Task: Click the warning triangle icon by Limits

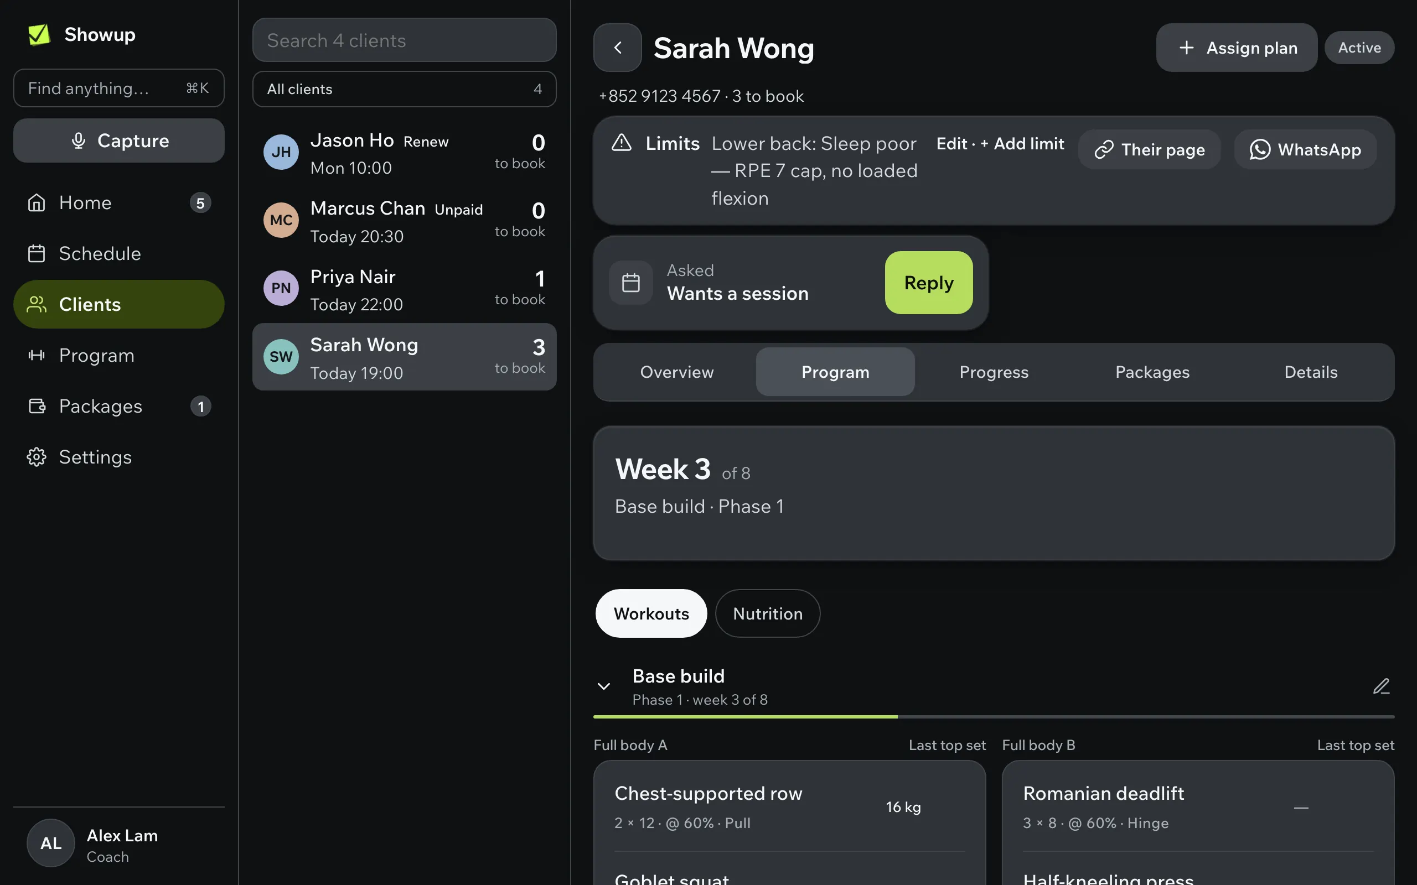Action: [621, 143]
